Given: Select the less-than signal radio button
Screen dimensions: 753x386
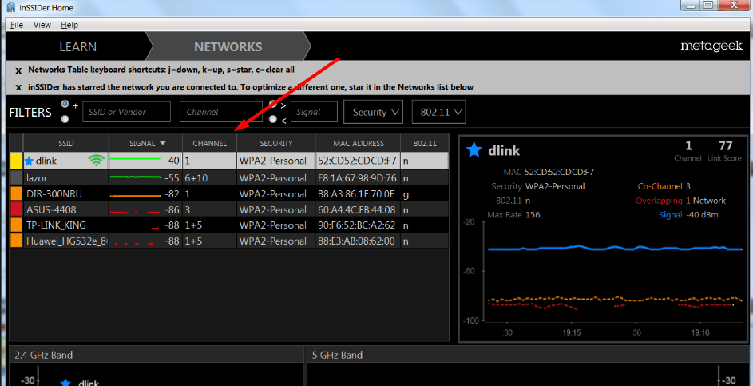Looking at the screenshot, I should (x=273, y=120).
